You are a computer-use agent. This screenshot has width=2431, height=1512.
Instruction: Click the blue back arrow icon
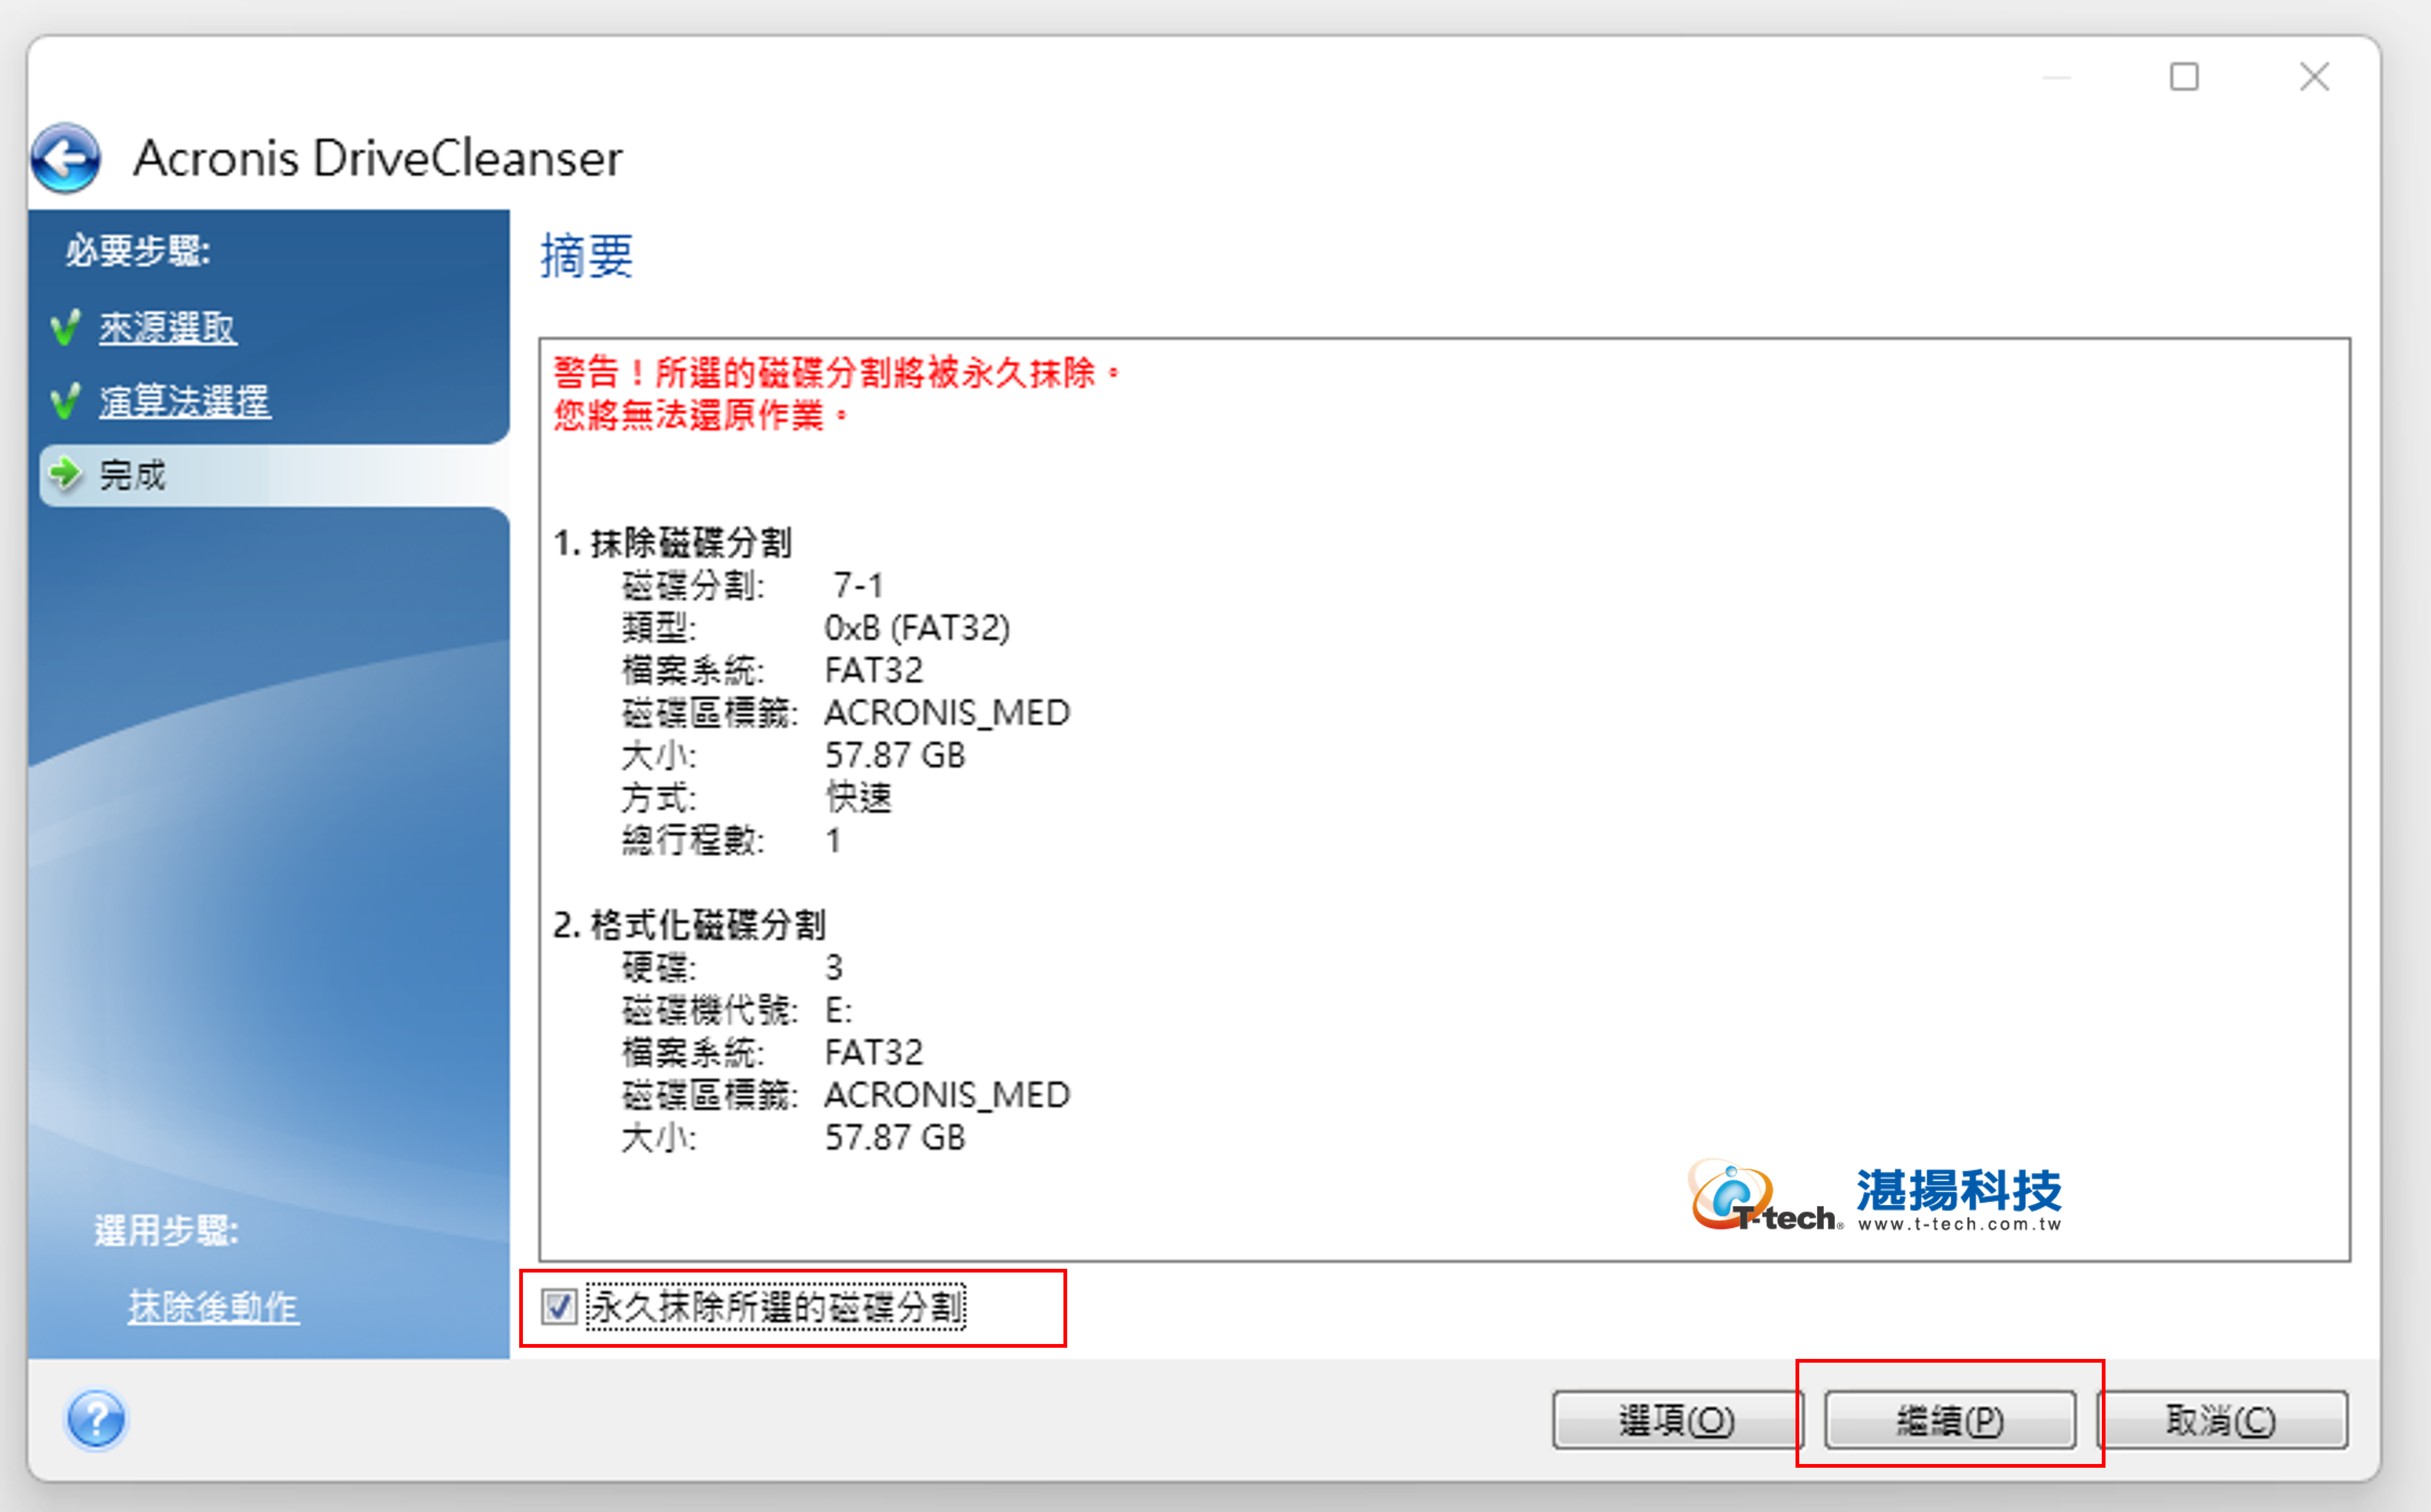click(66, 158)
